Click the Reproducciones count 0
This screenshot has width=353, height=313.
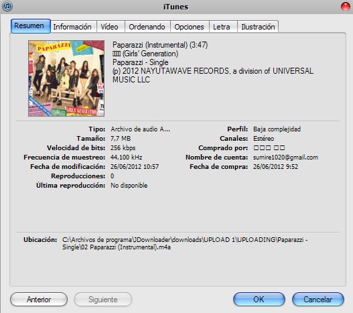[112, 176]
